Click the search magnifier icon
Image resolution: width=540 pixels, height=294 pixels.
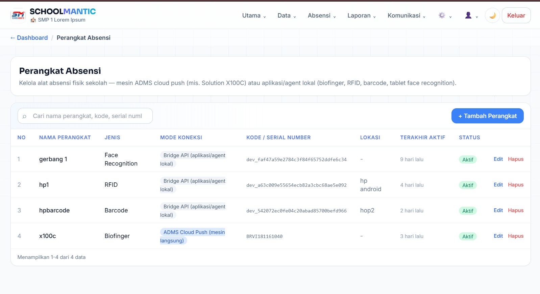pos(24,116)
